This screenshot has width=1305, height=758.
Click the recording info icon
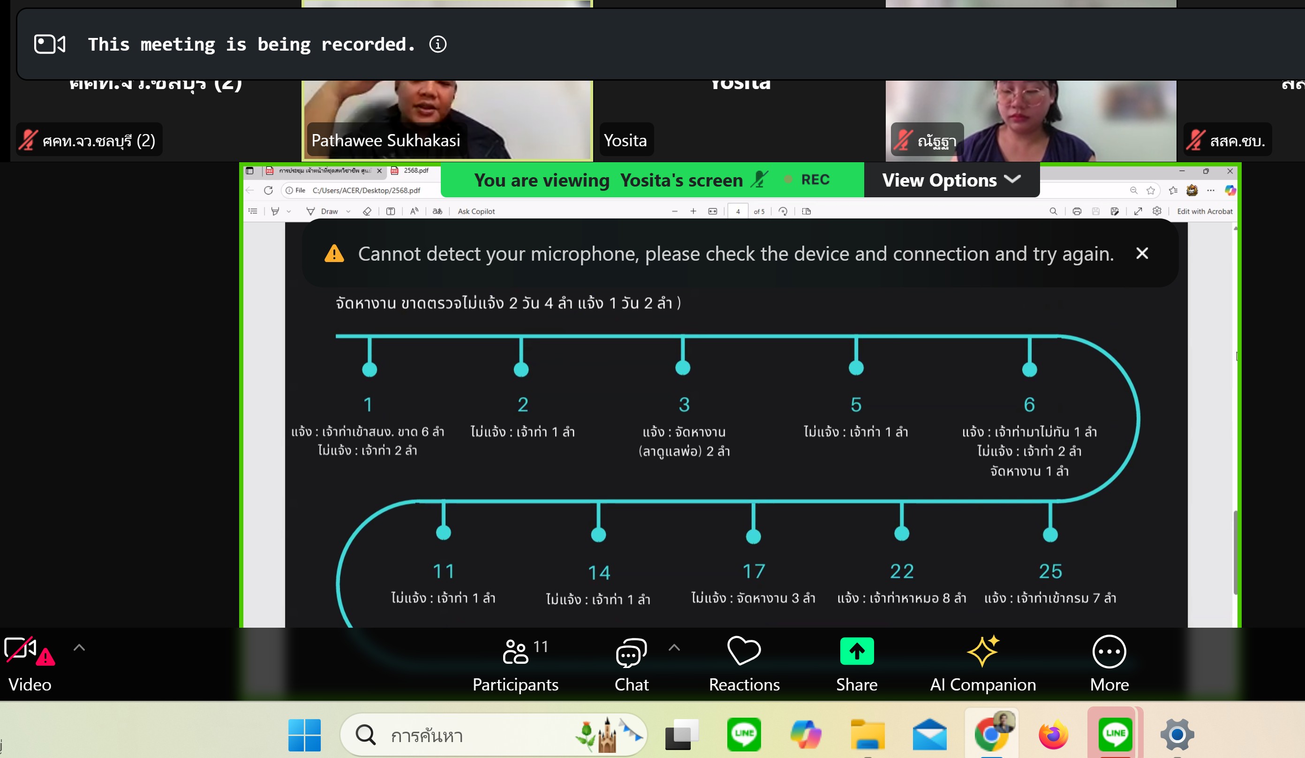tap(438, 44)
